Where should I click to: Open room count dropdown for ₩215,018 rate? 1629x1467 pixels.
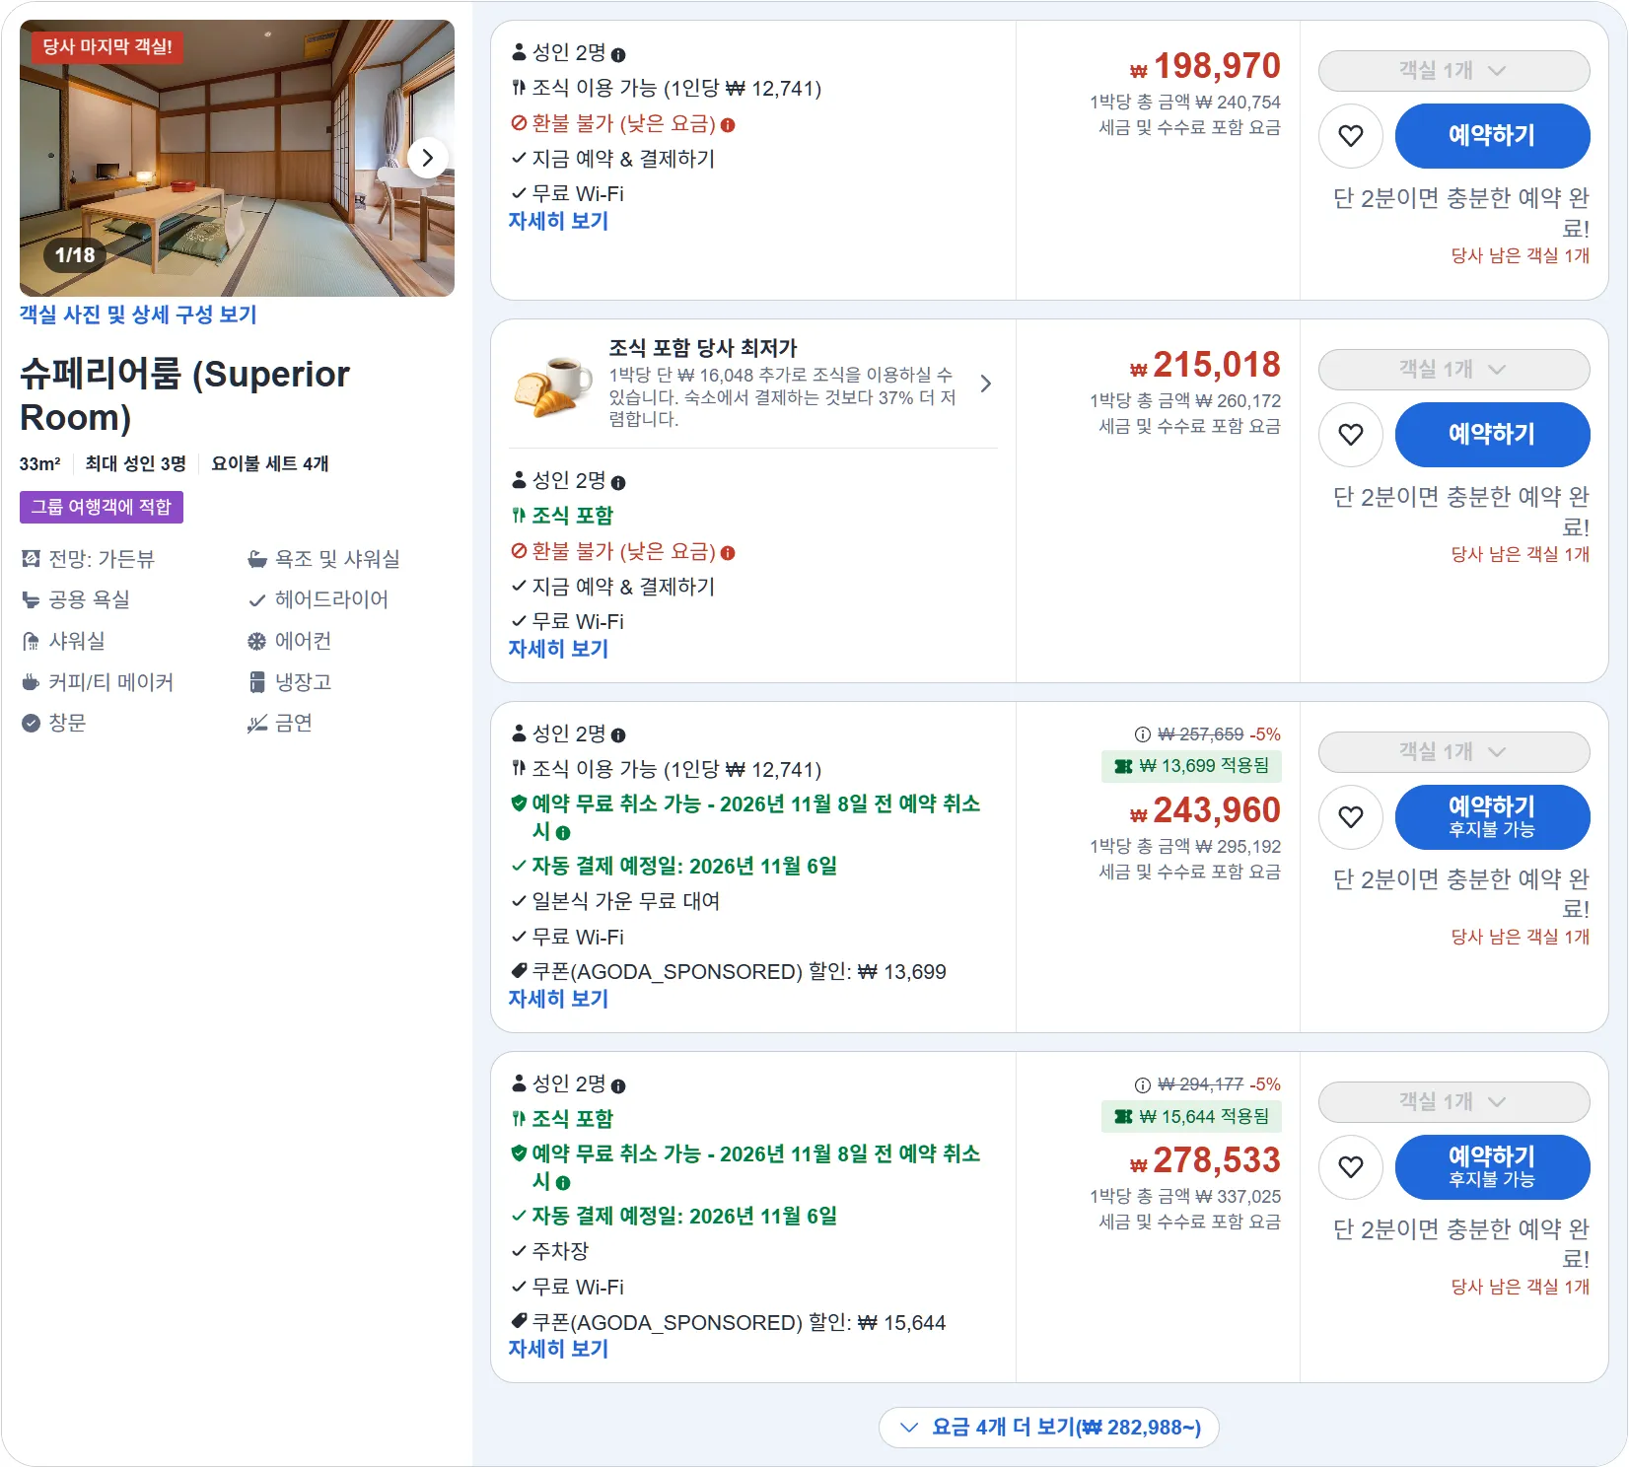(1454, 370)
